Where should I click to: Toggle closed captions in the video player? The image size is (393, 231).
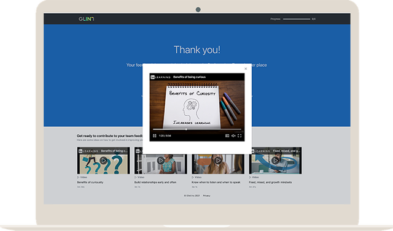tap(227, 136)
